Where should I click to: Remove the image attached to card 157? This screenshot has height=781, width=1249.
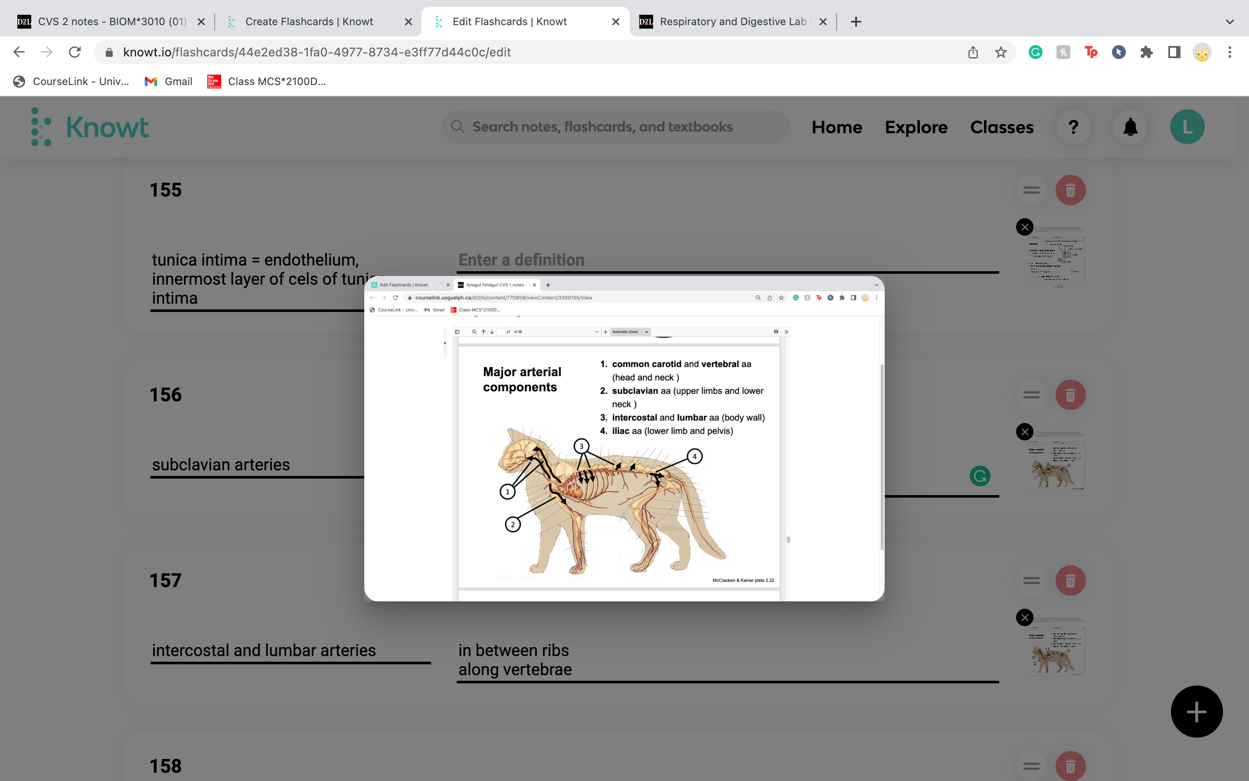click(1024, 618)
